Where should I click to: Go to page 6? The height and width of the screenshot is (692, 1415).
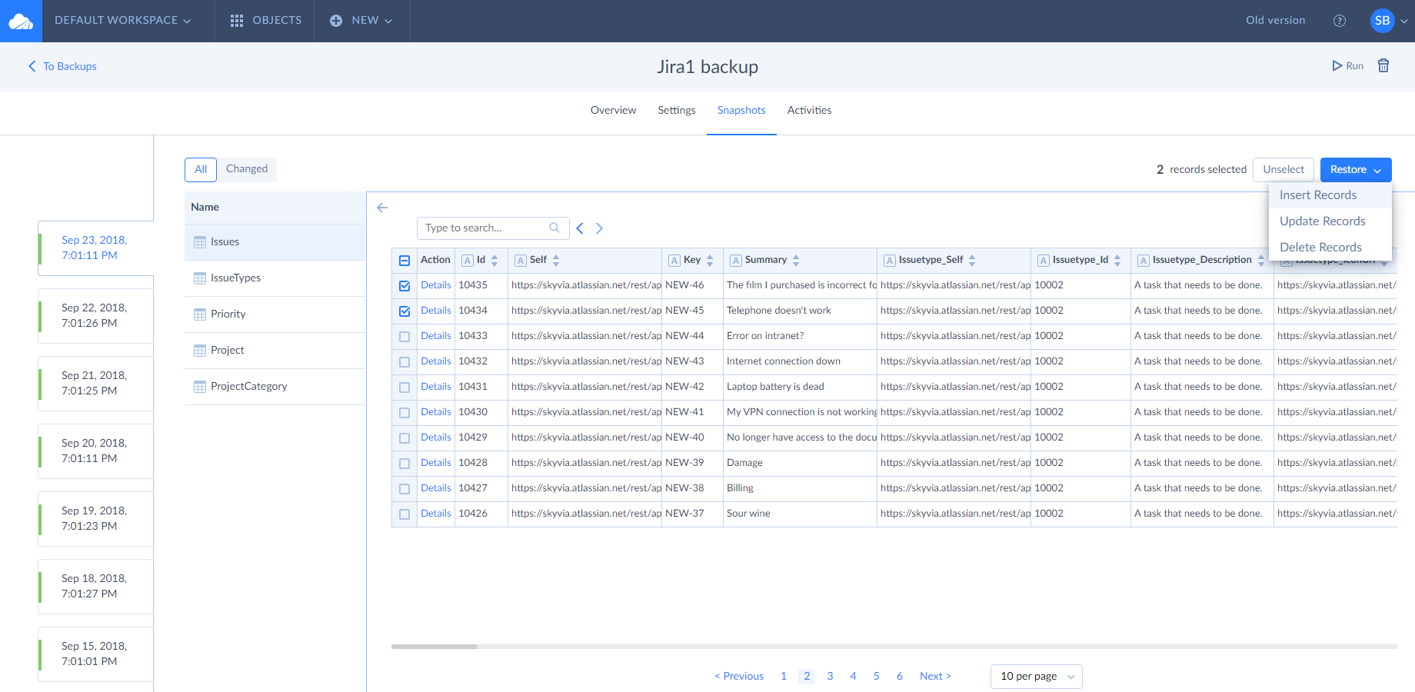899,677
